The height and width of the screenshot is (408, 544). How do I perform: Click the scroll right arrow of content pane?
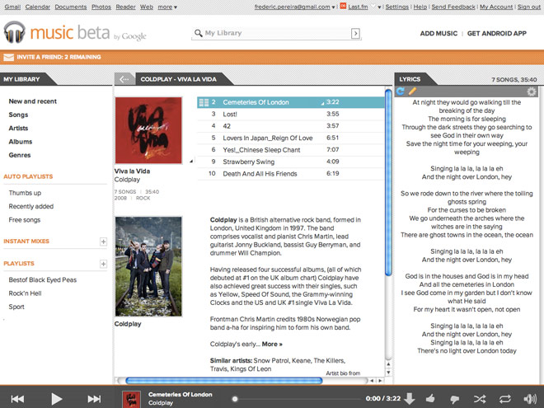pos(380,381)
